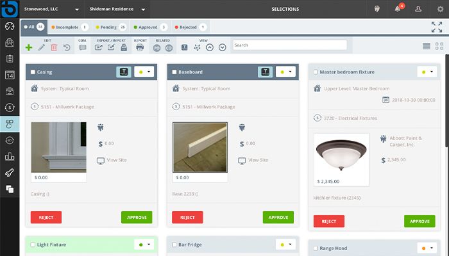This screenshot has width=449, height=256.
Task: Open the Shideman Residence project dropdown
Action: pyautogui.click(x=117, y=9)
